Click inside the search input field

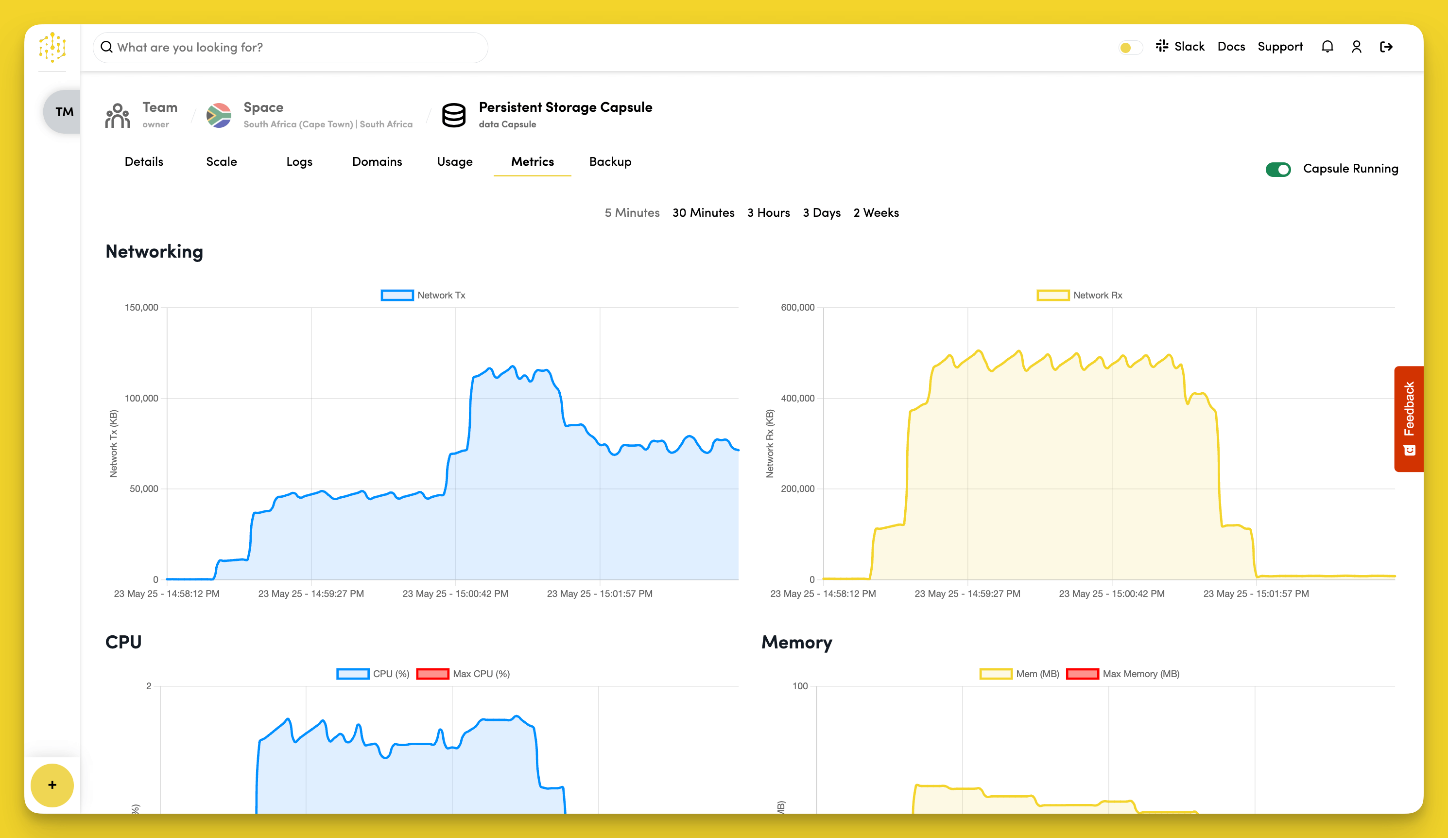(x=287, y=47)
